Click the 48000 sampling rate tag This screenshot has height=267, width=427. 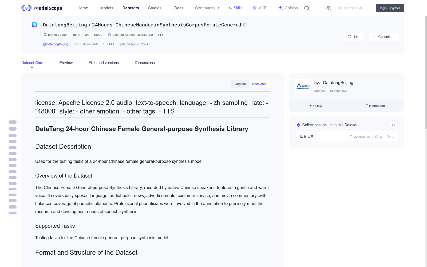tap(98, 35)
